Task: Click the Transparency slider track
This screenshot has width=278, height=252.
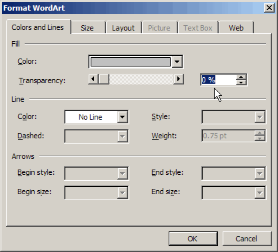Action: pyautogui.click(x=141, y=79)
